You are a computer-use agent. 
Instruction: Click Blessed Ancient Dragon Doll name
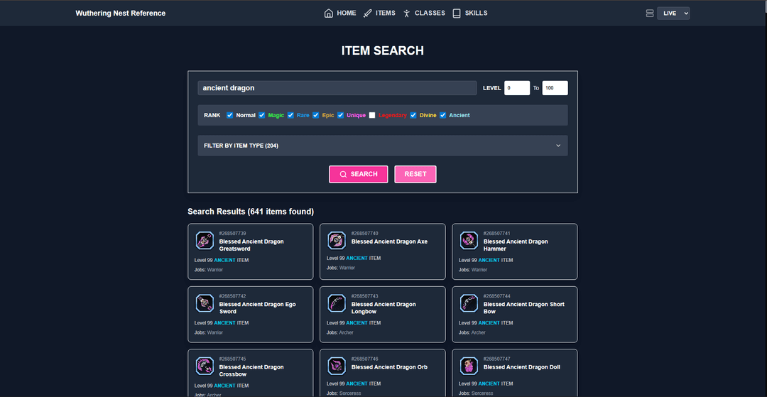522,367
